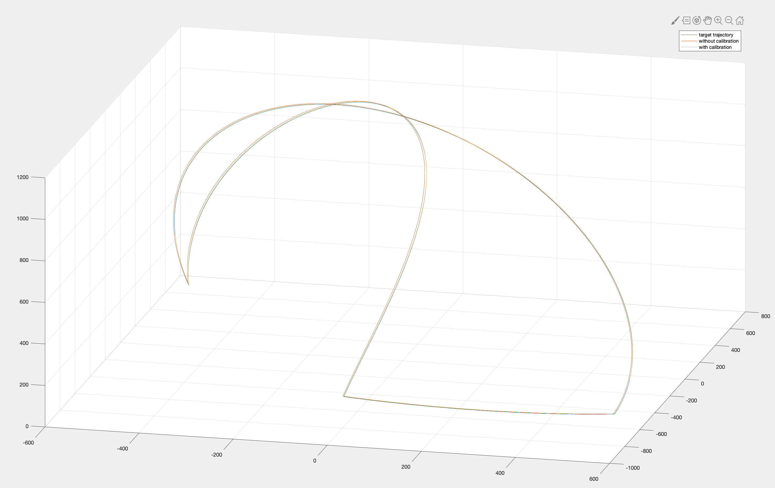Click the trajectory's sharp corner at lower right
The width and height of the screenshot is (775, 488).
click(614, 414)
